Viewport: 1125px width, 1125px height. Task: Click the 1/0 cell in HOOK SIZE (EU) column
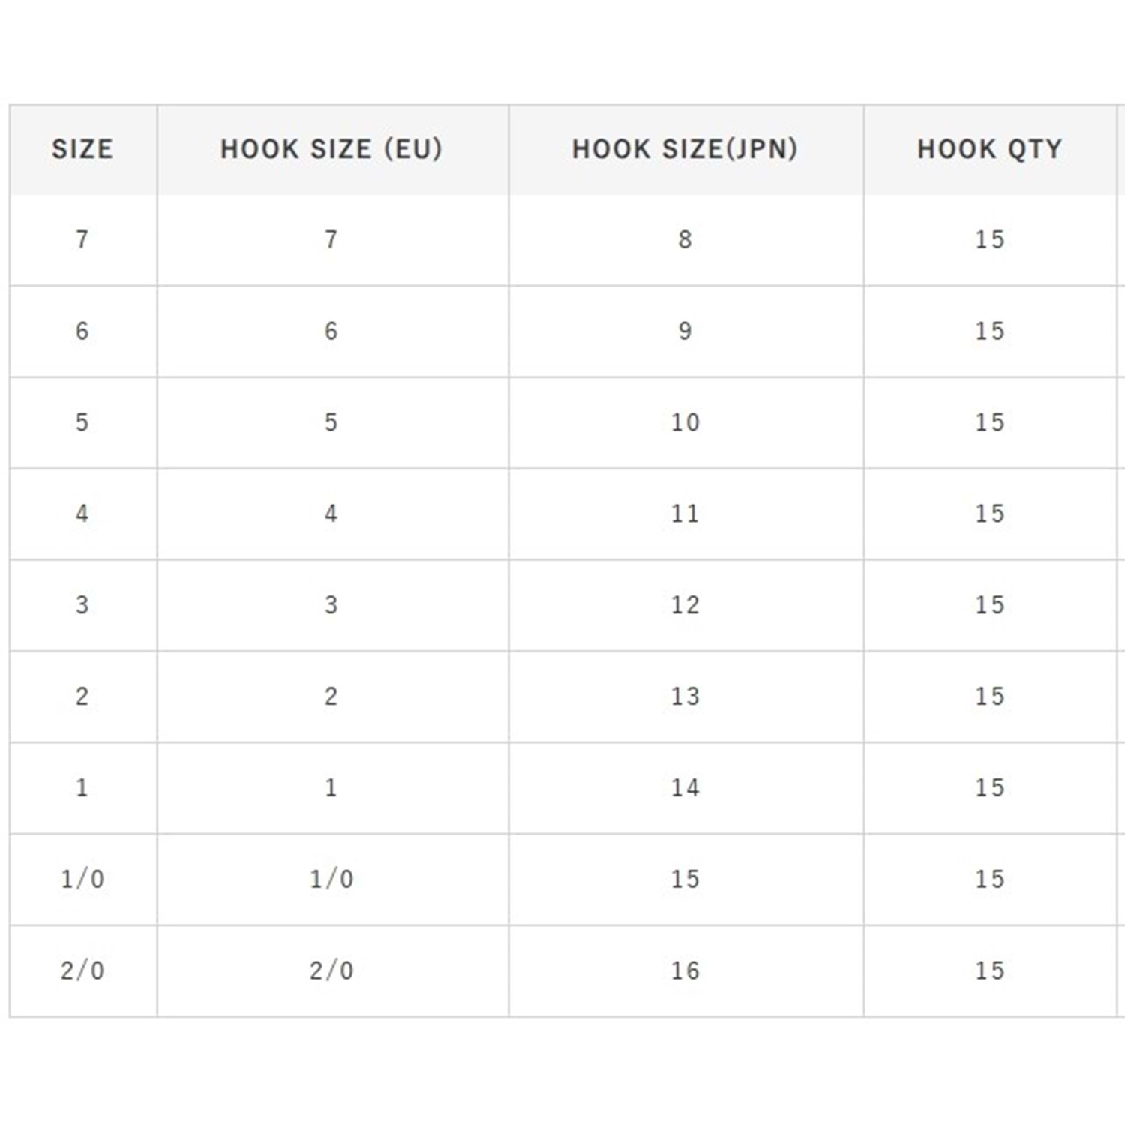(x=331, y=879)
